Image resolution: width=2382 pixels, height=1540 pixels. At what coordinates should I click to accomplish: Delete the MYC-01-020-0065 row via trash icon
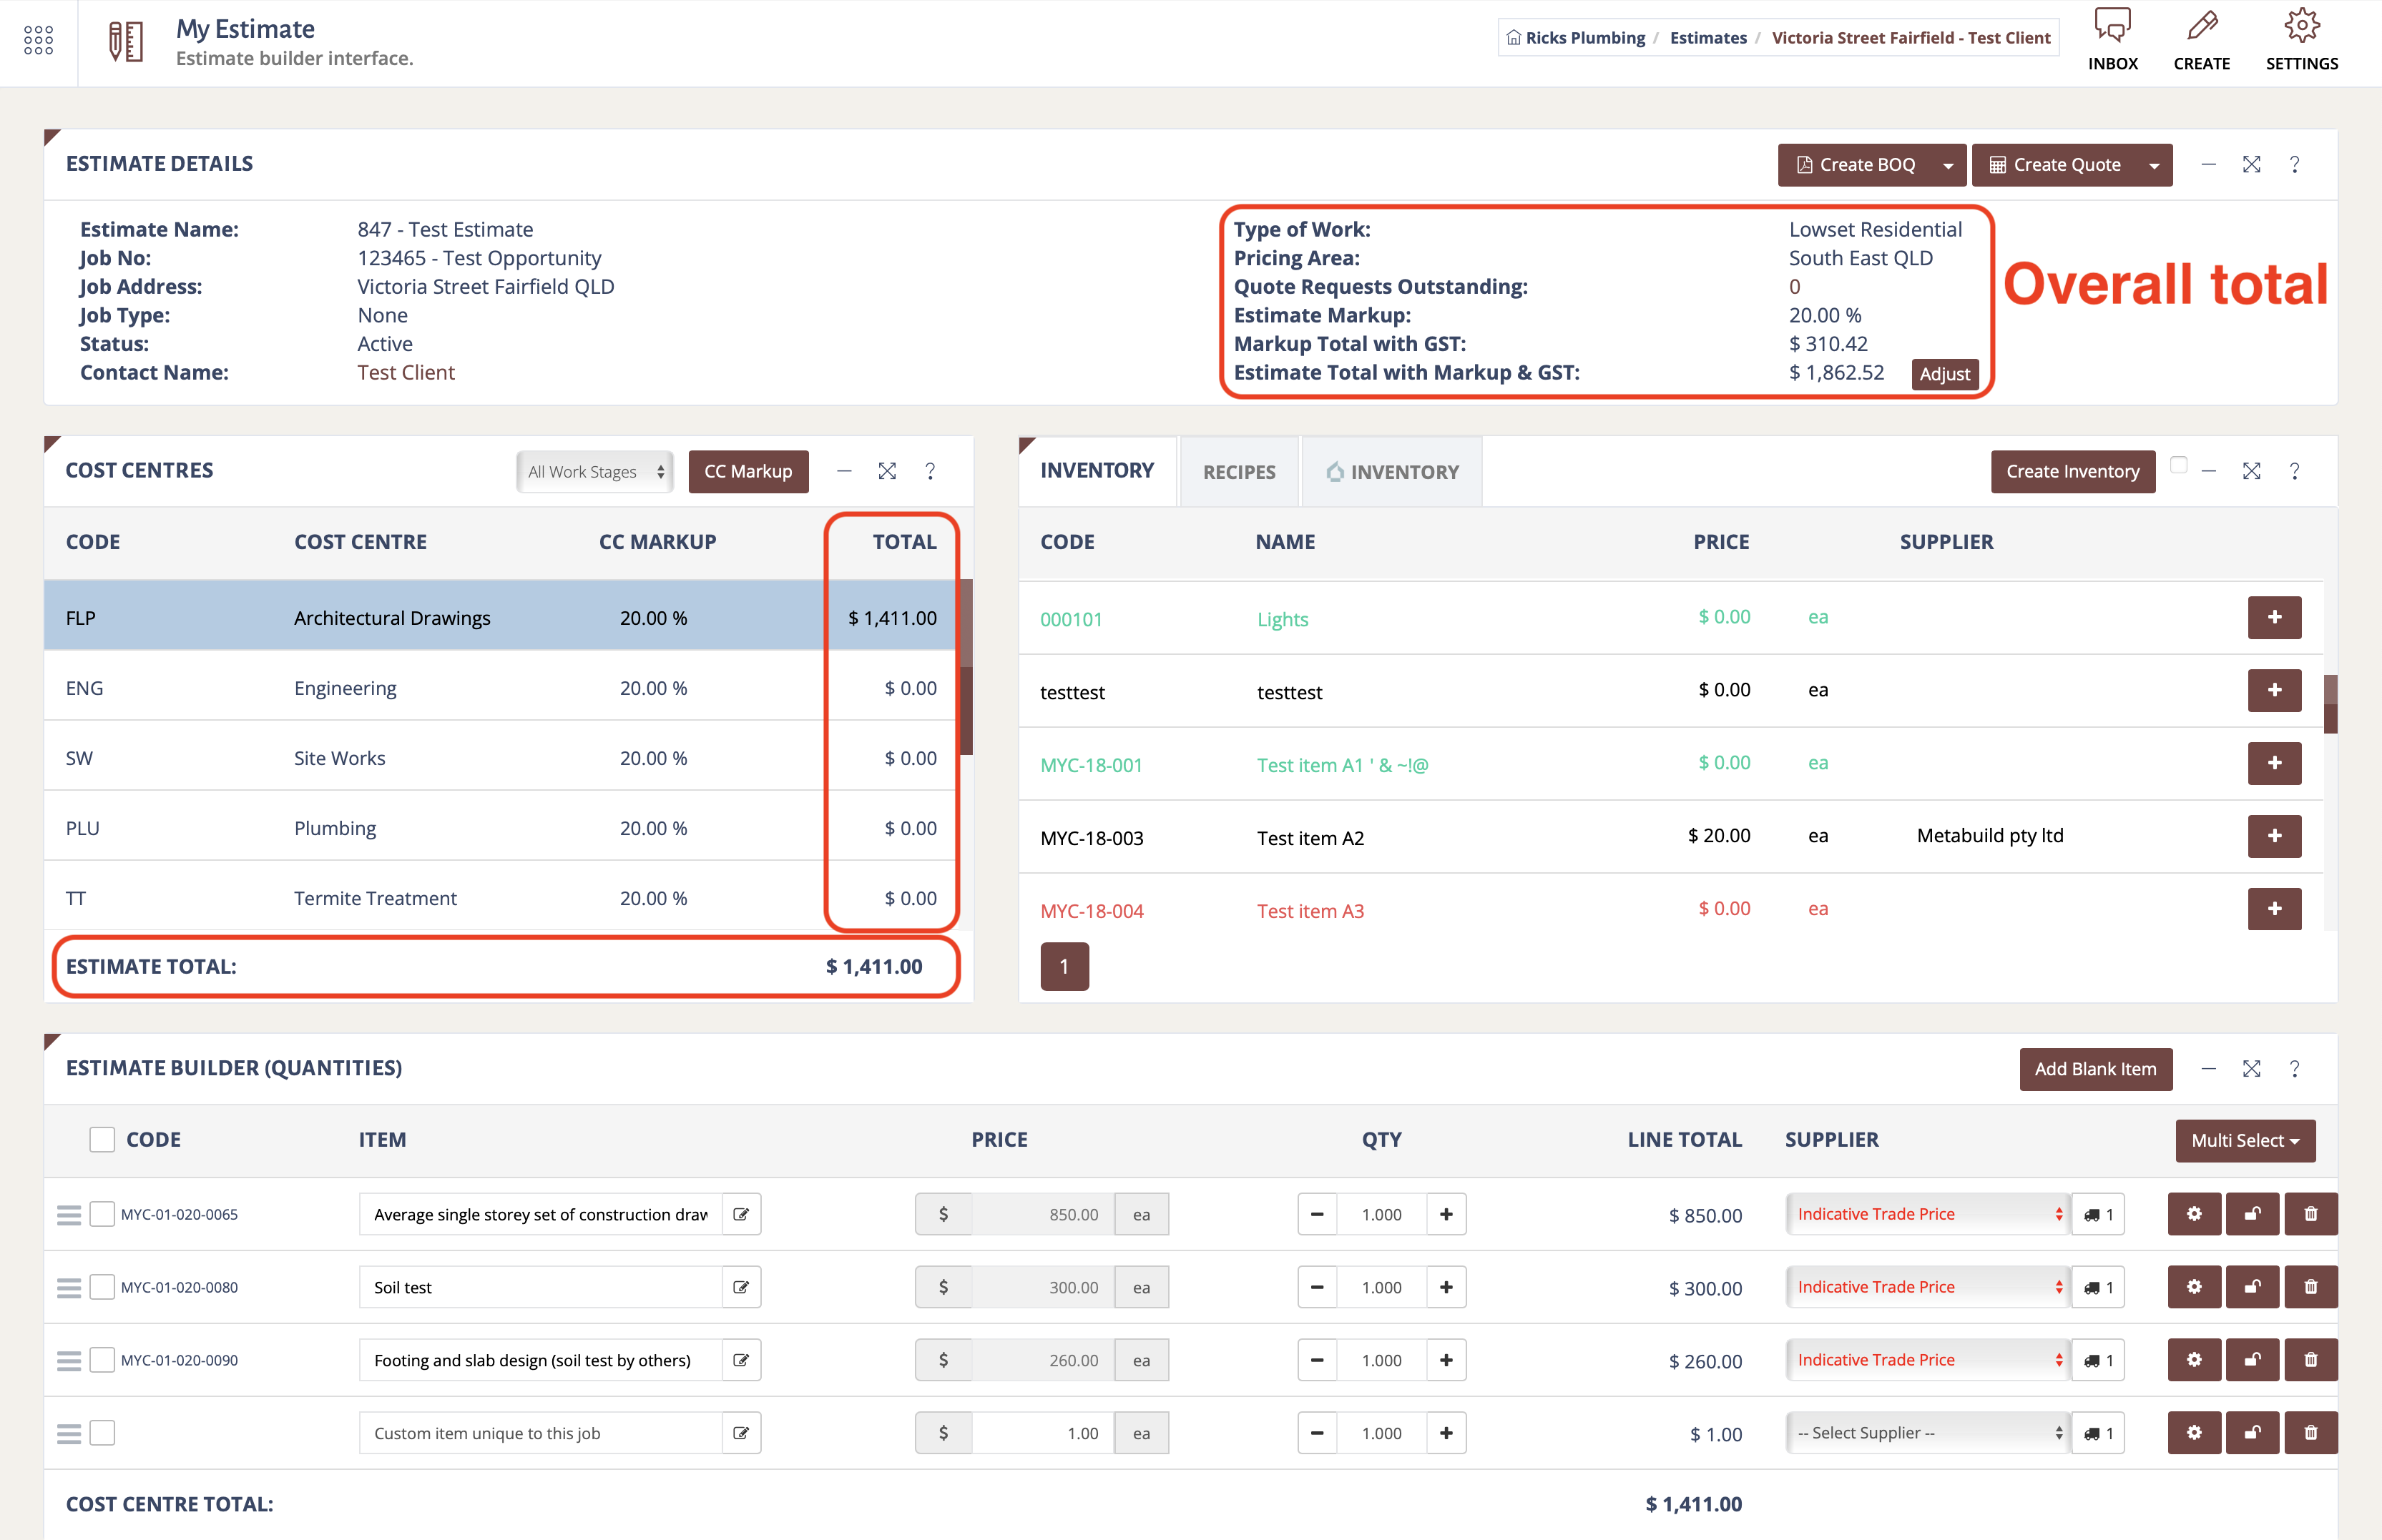click(x=2310, y=1214)
